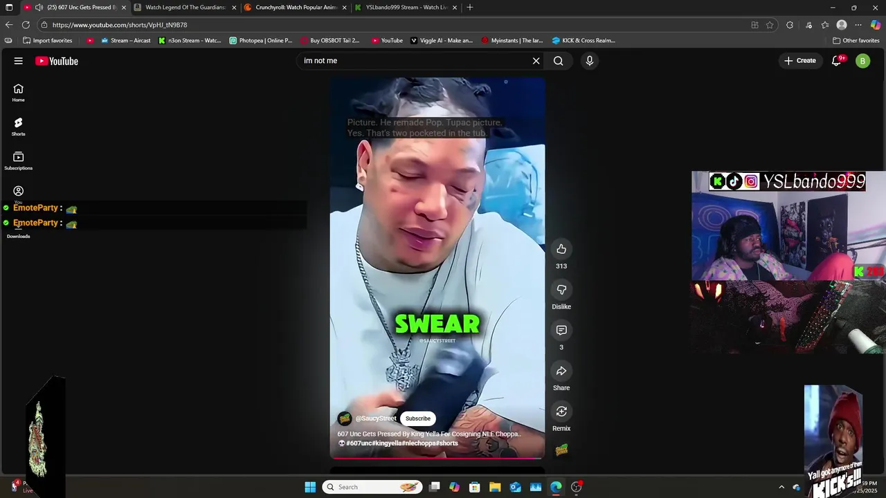This screenshot has height=498, width=886.
Task: Click the browser address bar URL
Action: [x=120, y=25]
